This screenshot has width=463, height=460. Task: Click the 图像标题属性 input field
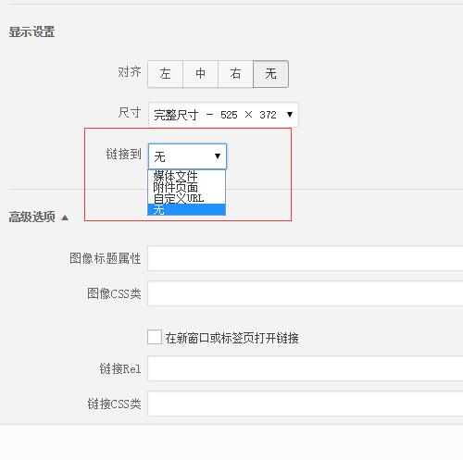[306, 258]
